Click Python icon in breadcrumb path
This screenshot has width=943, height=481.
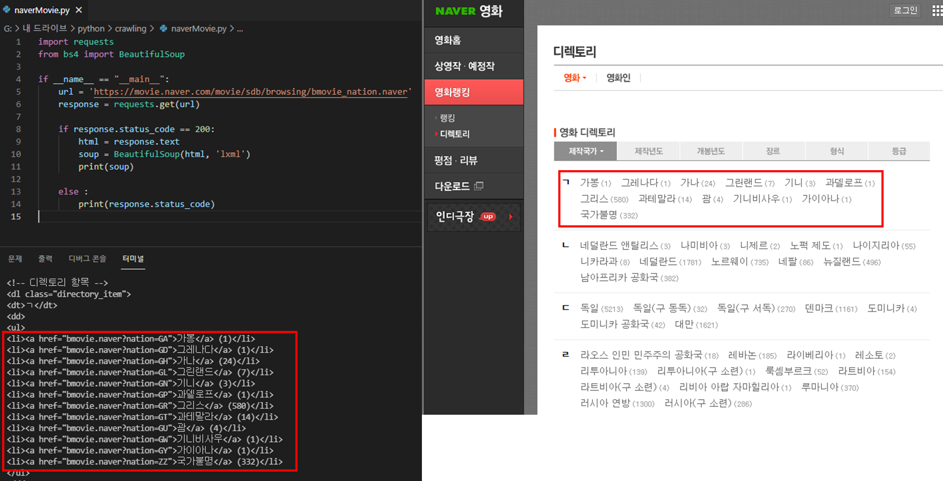[x=164, y=29]
